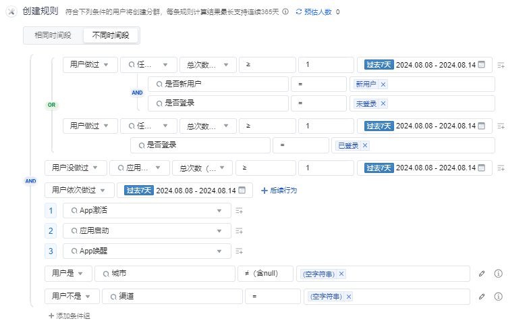529x321 pixels.
Task: Open the 用户不是 dropdown
Action: coord(72,296)
